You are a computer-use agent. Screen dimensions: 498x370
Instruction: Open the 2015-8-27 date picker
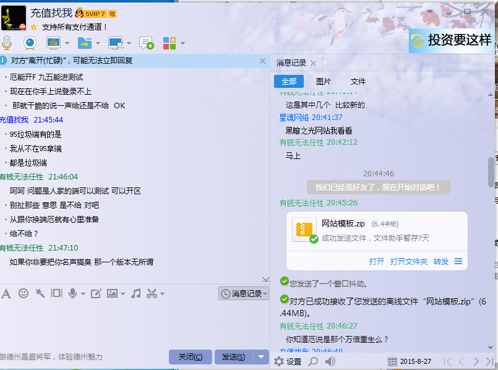click(x=410, y=361)
